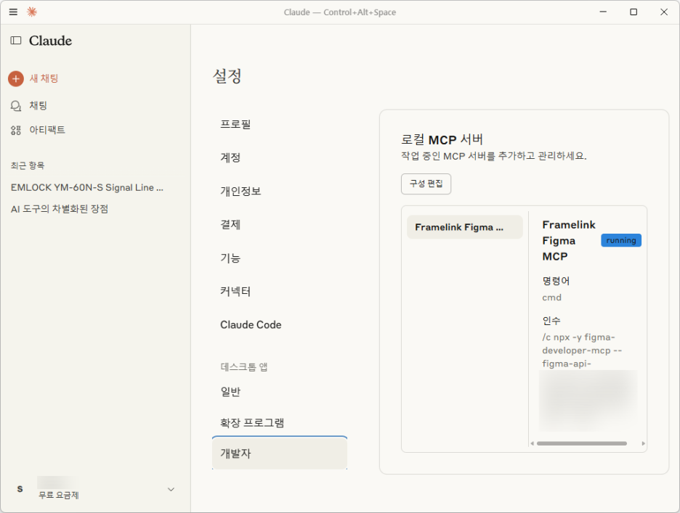Open the 아티팩트 section

coord(47,130)
